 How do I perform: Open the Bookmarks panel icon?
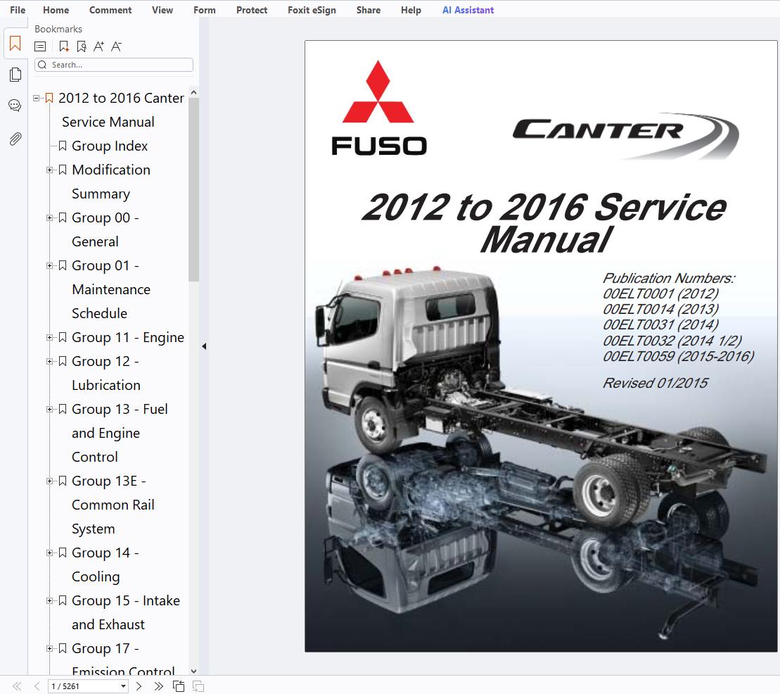15,44
